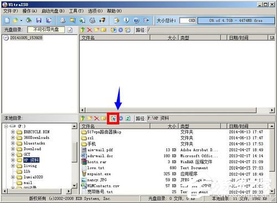
Task: Click the highlighted Add icon in local toolbar
Action: (114, 118)
